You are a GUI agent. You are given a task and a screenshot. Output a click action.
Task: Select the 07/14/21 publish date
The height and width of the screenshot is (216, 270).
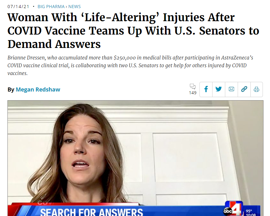pyautogui.click(x=18, y=7)
